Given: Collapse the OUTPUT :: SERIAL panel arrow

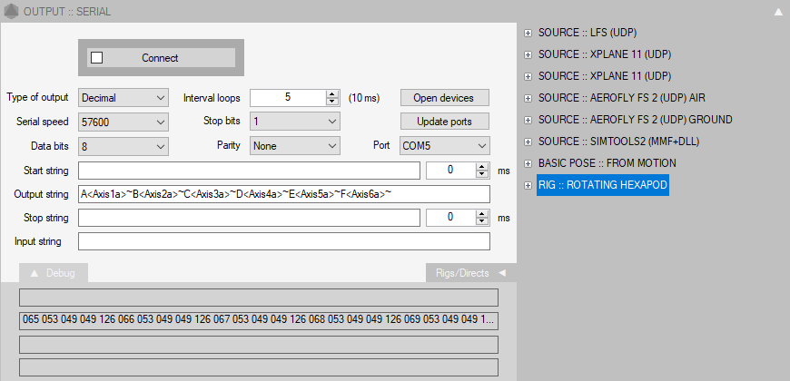Looking at the screenshot, I should click(777, 12).
